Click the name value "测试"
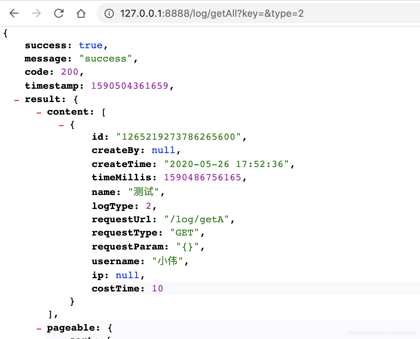The width and height of the screenshot is (420, 339). point(143,192)
